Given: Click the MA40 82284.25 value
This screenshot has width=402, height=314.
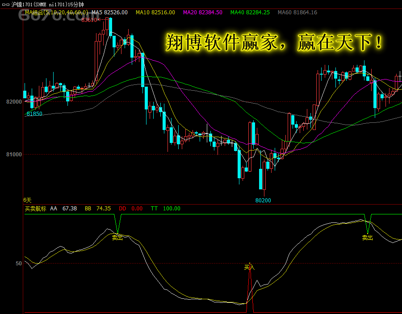Looking at the screenshot, I should (250, 13).
